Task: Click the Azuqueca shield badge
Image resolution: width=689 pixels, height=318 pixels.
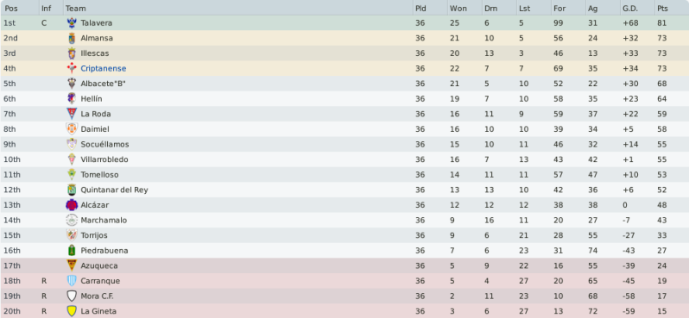Action: (x=72, y=265)
